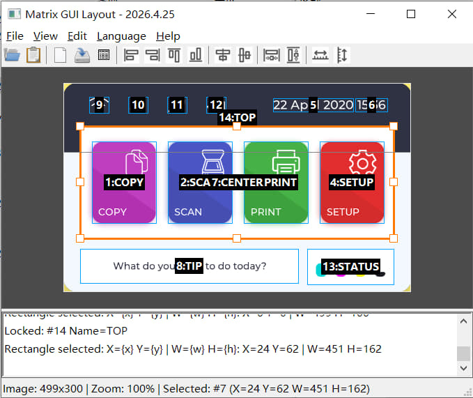The image size is (473, 398).
Task: Select the 8:TIP rectangle label
Action: [x=189, y=266]
